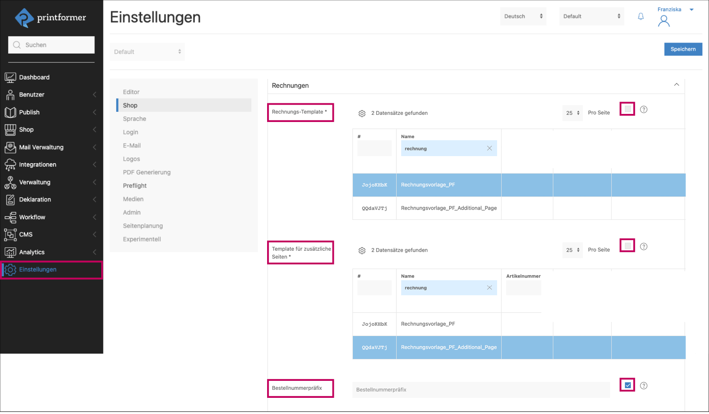Open the Deutsch language dropdown

coord(523,16)
